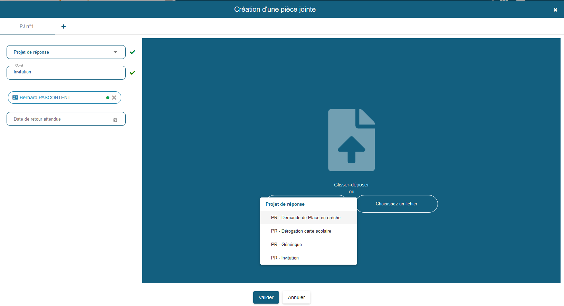This screenshot has height=306, width=564.
Task: Click the large file upload icon
Action: (x=351, y=140)
